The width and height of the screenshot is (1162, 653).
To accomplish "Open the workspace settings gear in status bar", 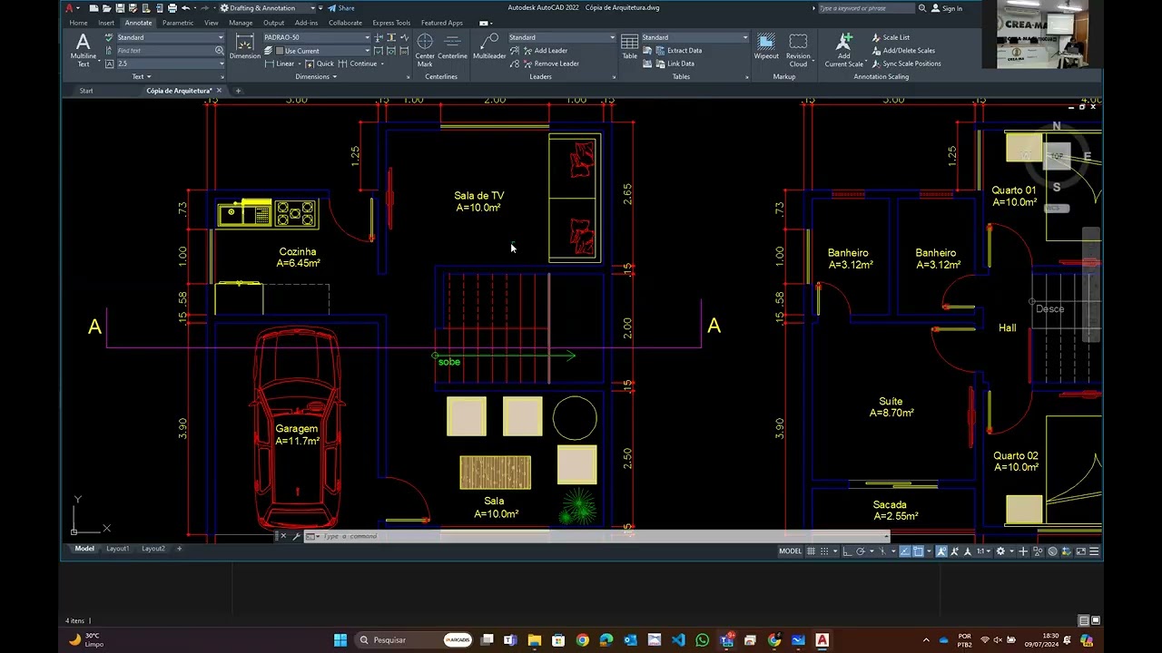I will point(1000,551).
